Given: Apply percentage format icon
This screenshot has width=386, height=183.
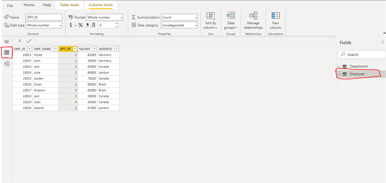Looking at the screenshot, I should coord(81,25).
